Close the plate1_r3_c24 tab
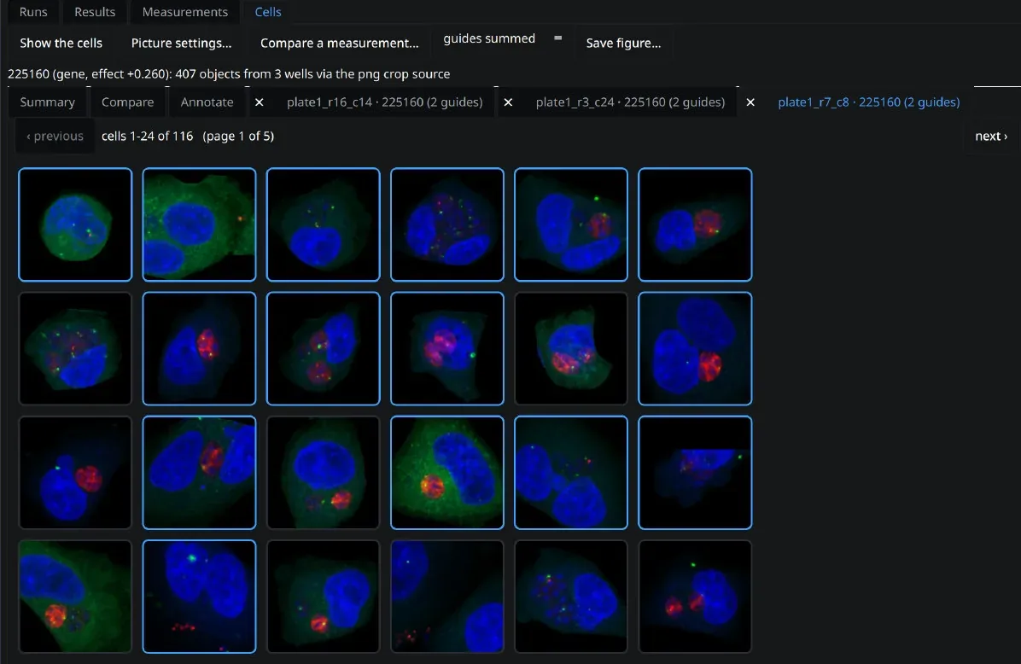 [509, 102]
